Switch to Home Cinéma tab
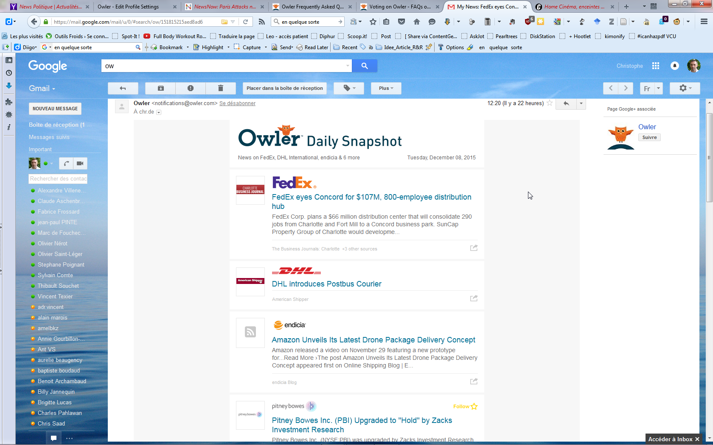The image size is (713, 445). [x=574, y=7]
